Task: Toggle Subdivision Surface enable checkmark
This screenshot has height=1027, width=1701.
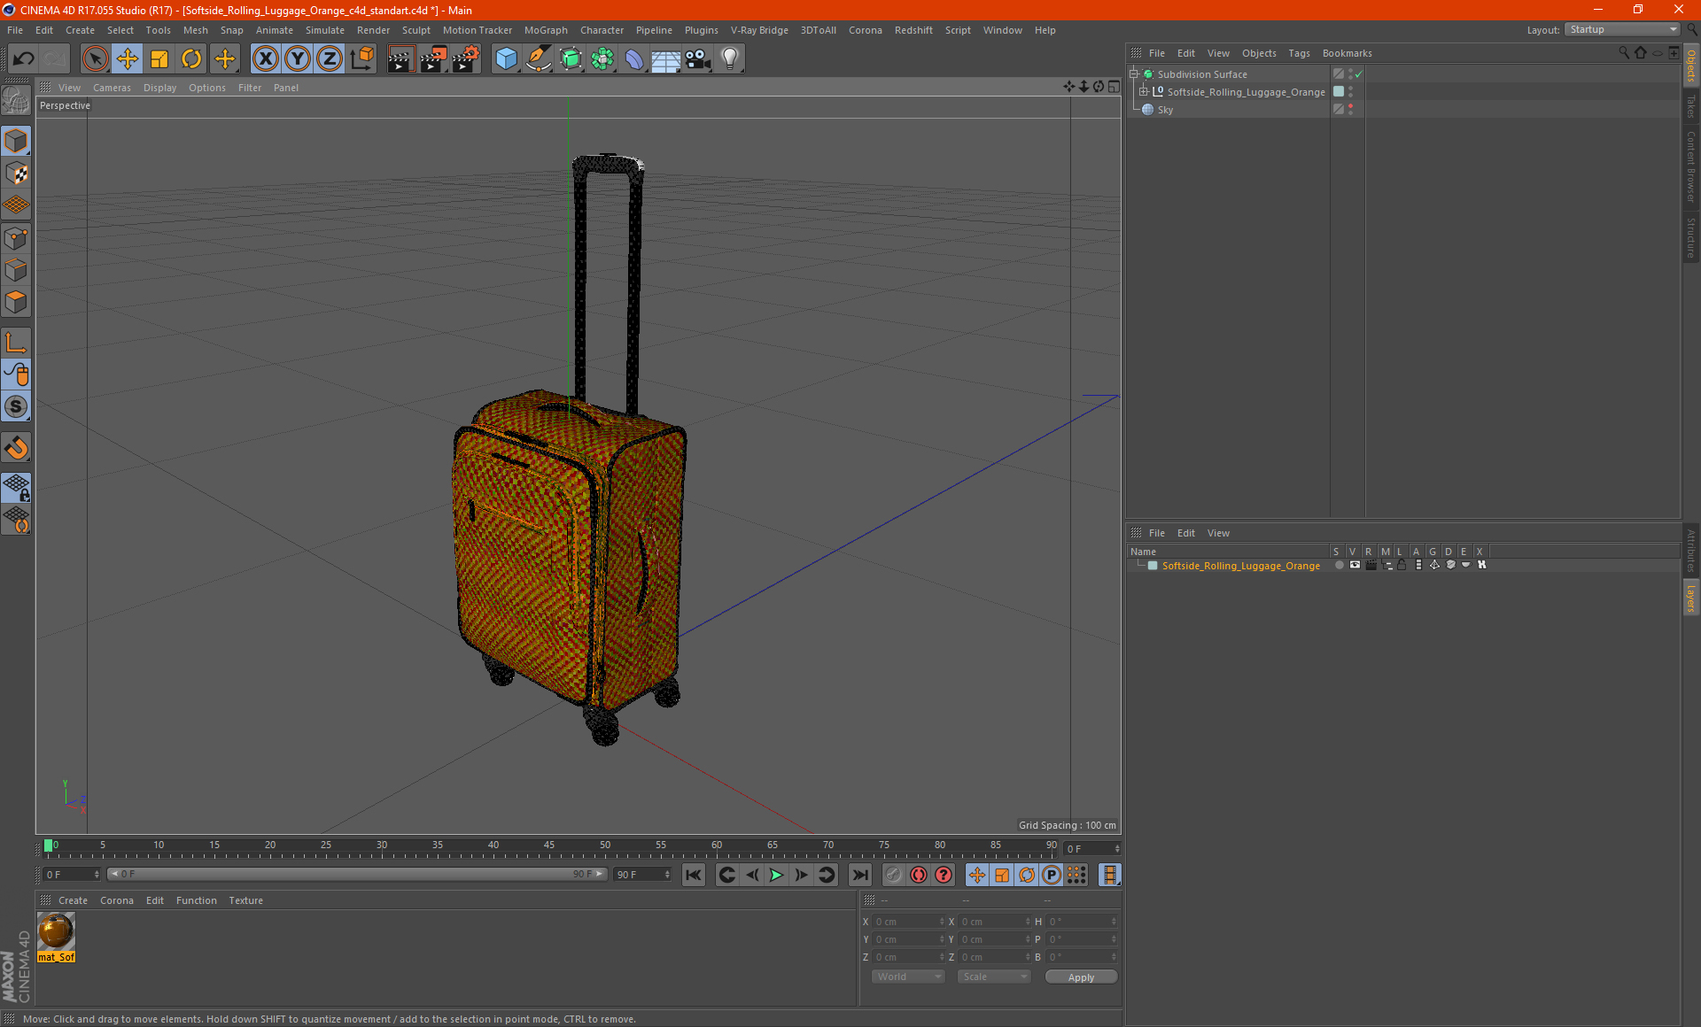Action: click(x=1358, y=74)
